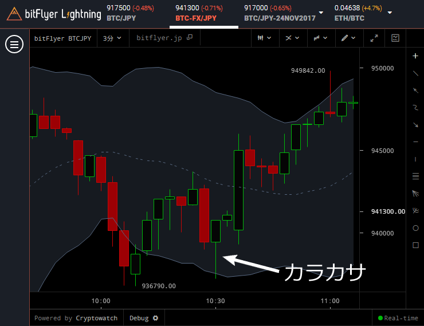Toggle fullscreen chart view
424x326 pixels.
click(374, 38)
